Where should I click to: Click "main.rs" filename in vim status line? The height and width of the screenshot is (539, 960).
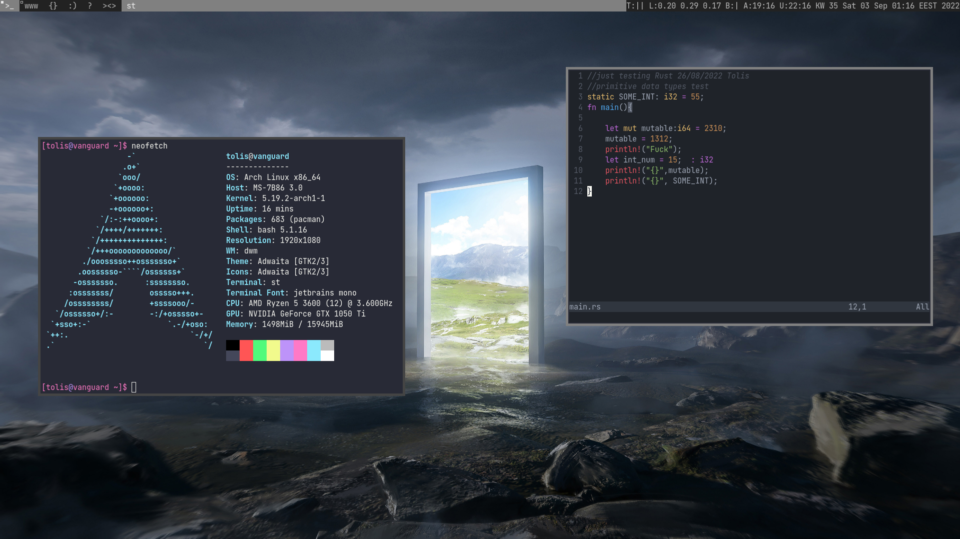point(585,306)
